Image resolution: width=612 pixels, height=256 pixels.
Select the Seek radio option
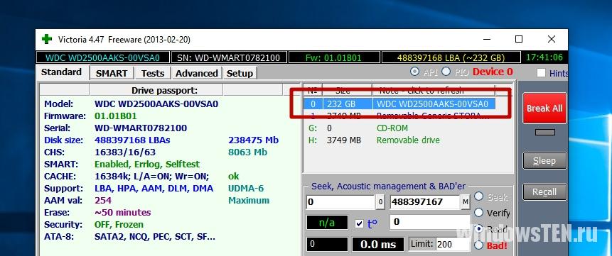(478, 196)
